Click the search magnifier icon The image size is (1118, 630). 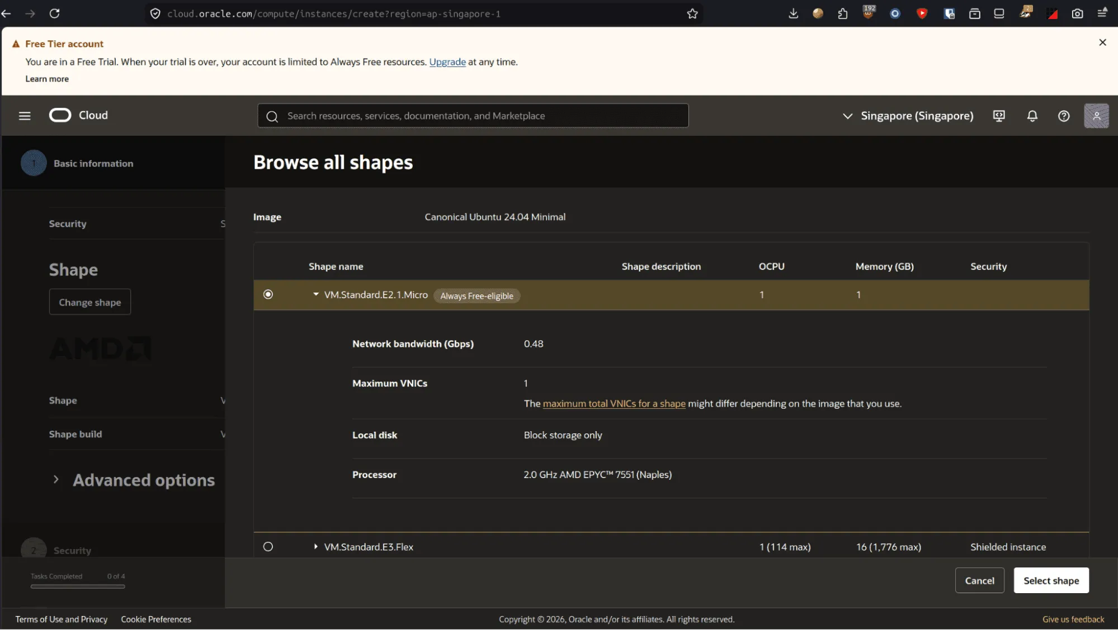[x=272, y=116]
